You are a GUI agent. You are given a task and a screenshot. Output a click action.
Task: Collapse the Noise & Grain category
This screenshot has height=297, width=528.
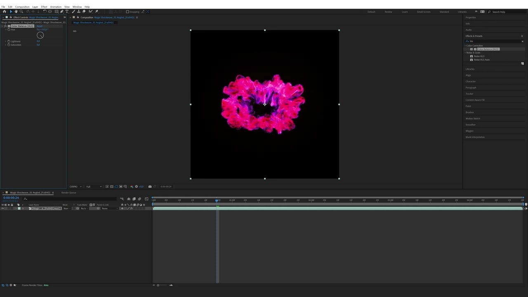click(465, 53)
